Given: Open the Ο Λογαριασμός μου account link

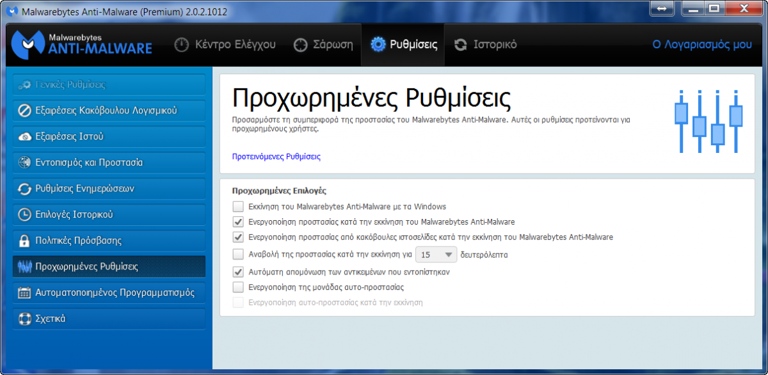Looking at the screenshot, I should (x=702, y=44).
